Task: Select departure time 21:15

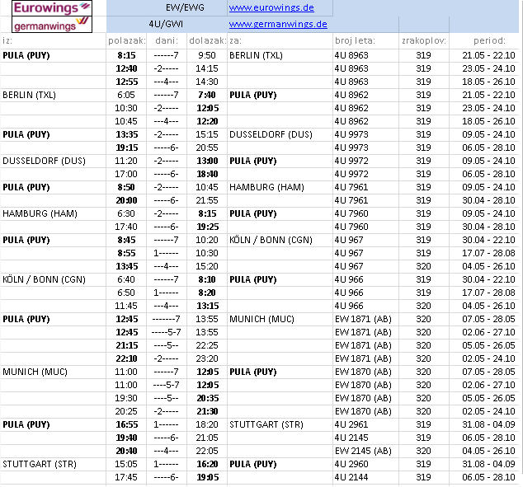Action: 126,345
